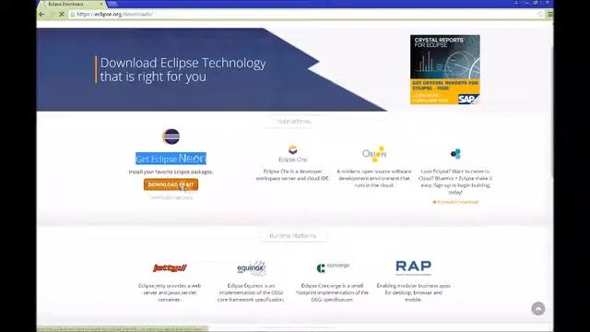
Task: Open Download Packages link below button
Action: click(x=171, y=197)
